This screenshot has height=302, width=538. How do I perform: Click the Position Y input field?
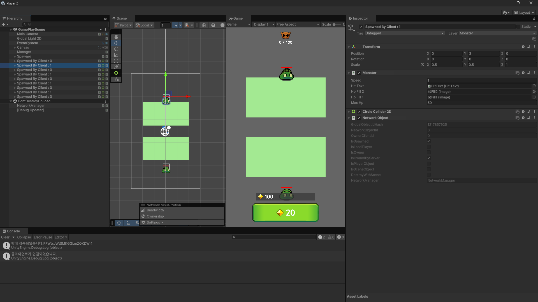coord(484,53)
